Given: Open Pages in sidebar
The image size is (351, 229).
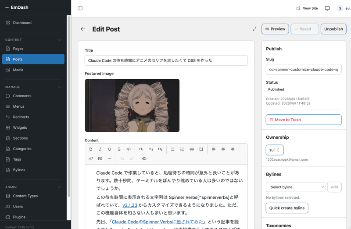Looking at the screenshot, I should pyautogui.click(x=33, y=49).
